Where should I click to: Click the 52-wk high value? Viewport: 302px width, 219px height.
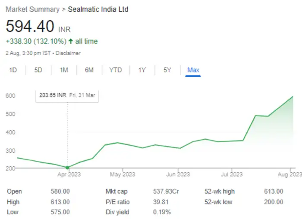tap(274, 191)
